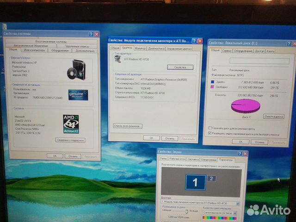The image size is (296, 222).
Task: Click the help icon in Local Disk (C:) properties
Action: [x=289, y=43]
